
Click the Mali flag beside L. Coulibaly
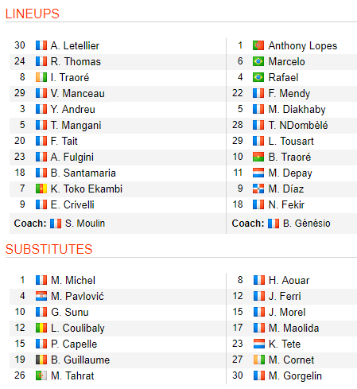41,328
